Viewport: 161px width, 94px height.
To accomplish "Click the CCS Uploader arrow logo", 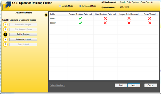I will pos(7,6).
